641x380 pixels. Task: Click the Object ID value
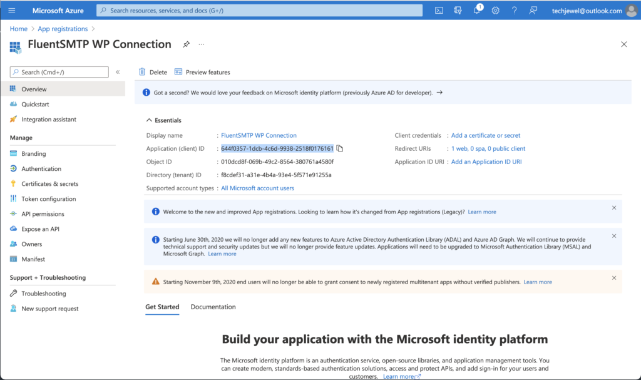click(x=277, y=162)
